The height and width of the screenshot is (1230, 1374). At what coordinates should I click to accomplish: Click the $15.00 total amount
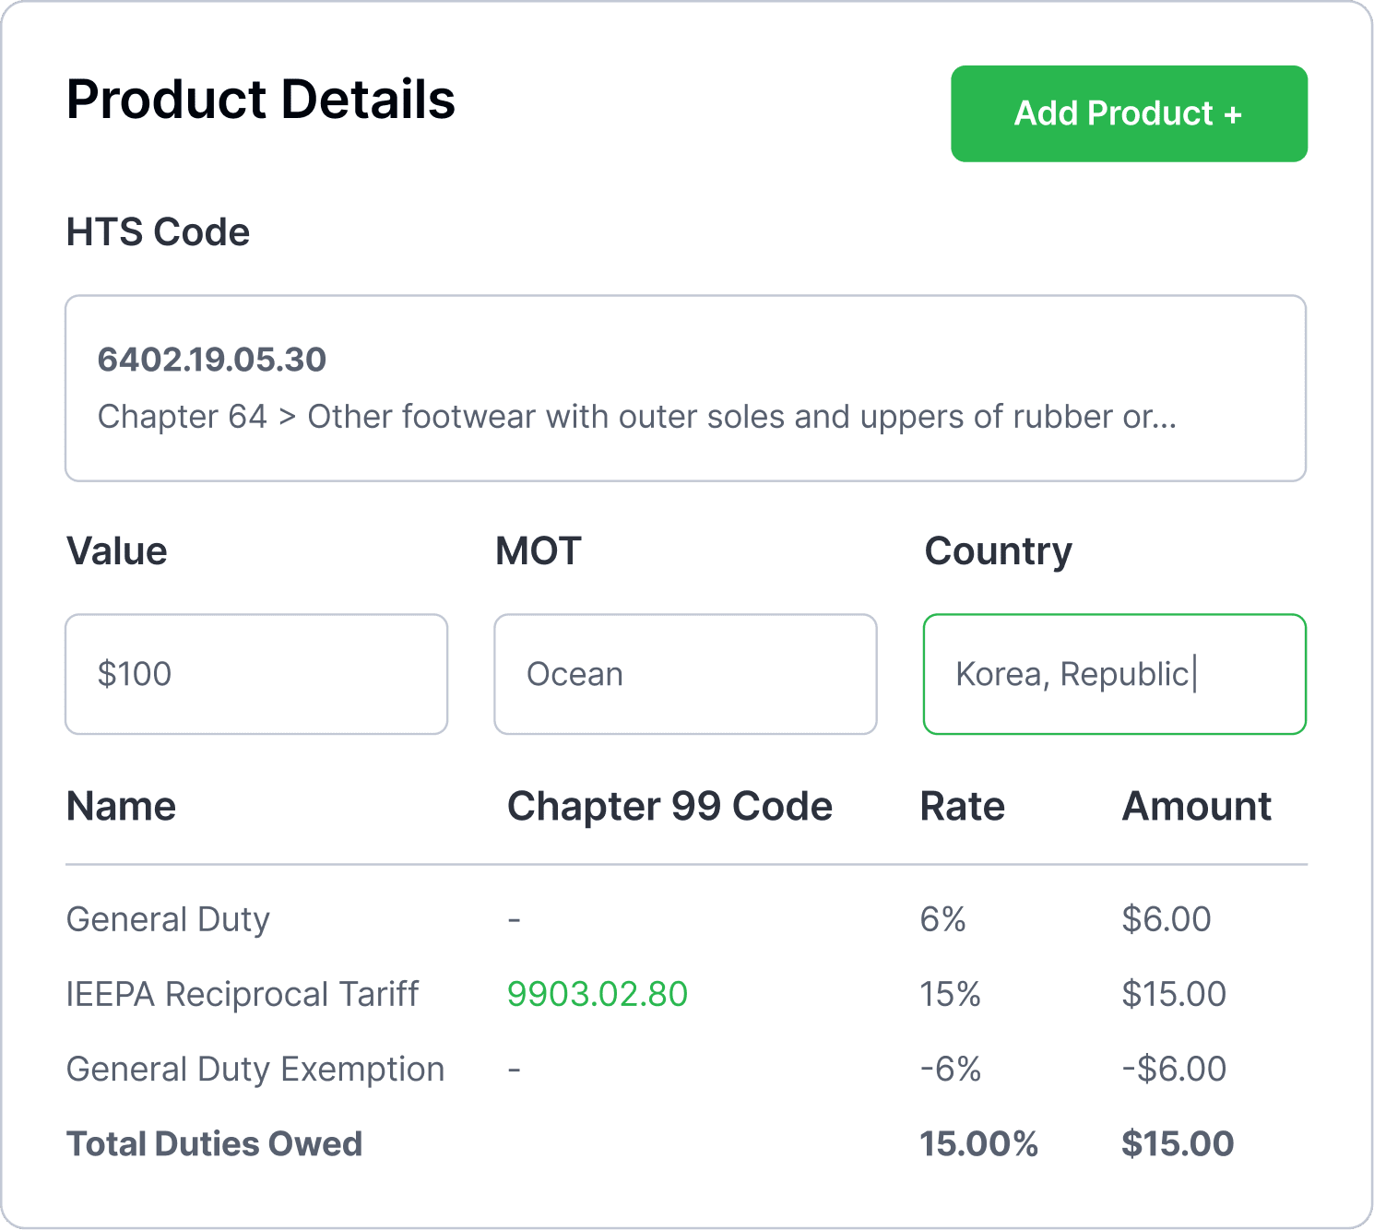pyautogui.click(x=1178, y=1143)
